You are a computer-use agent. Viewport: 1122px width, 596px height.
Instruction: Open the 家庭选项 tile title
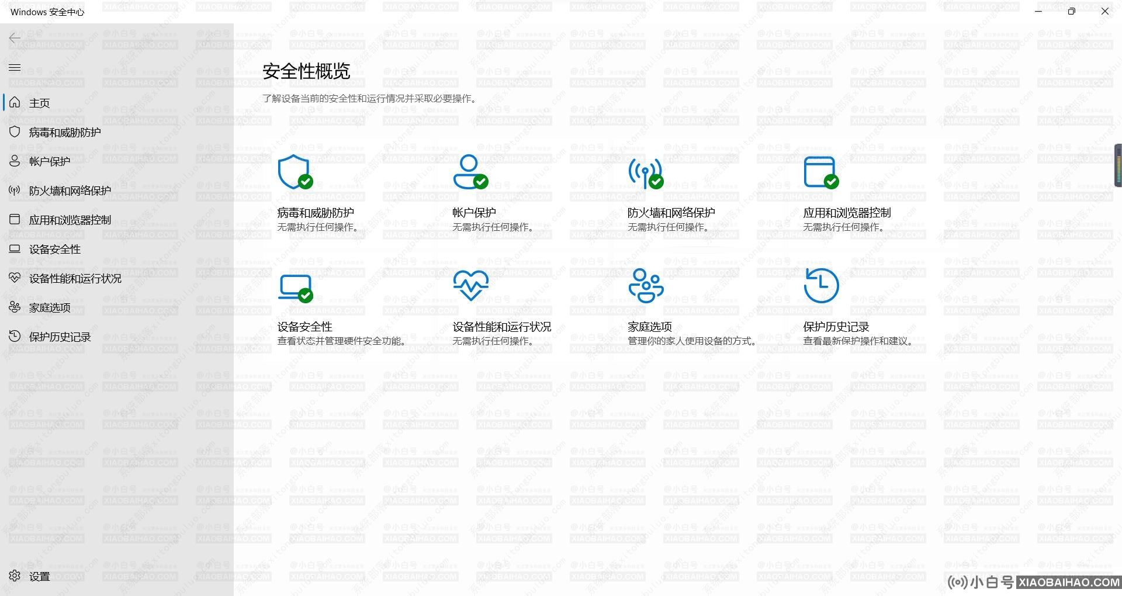click(x=650, y=327)
